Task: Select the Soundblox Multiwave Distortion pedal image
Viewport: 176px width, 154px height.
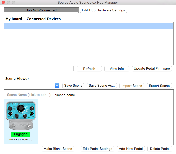Action: click(21, 116)
